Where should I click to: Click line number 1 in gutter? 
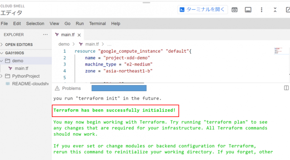pyautogui.click(x=65, y=51)
